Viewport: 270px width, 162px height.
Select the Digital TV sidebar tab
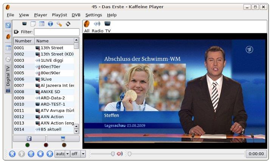(8, 79)
